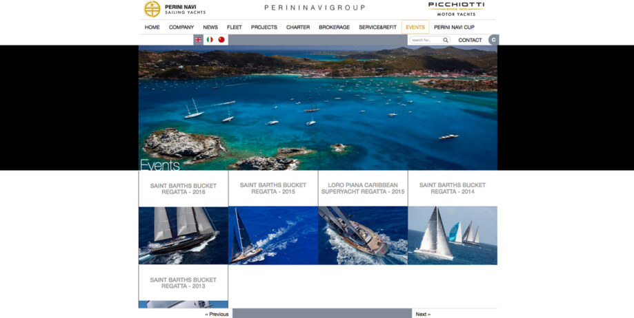Viewport: 634px width, 318px height.
Task: Open Loro Piana Caribbean Superyacht Regatta photo
Action: 363,235
